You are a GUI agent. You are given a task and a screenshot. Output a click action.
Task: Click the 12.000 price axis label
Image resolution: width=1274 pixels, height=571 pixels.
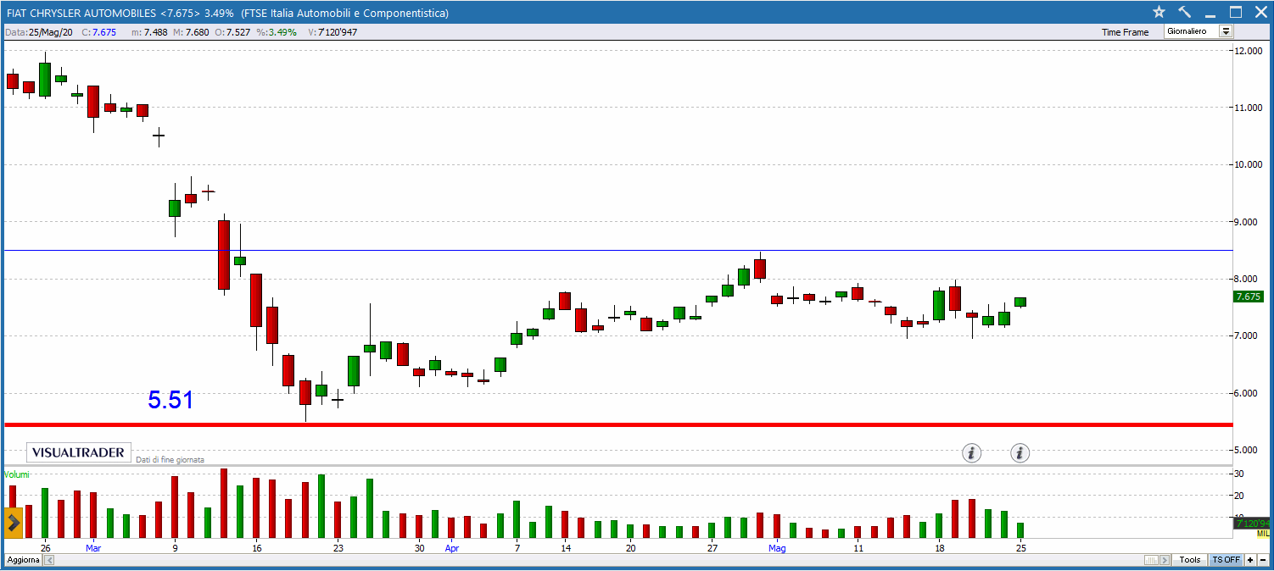tap(1249, 51)
